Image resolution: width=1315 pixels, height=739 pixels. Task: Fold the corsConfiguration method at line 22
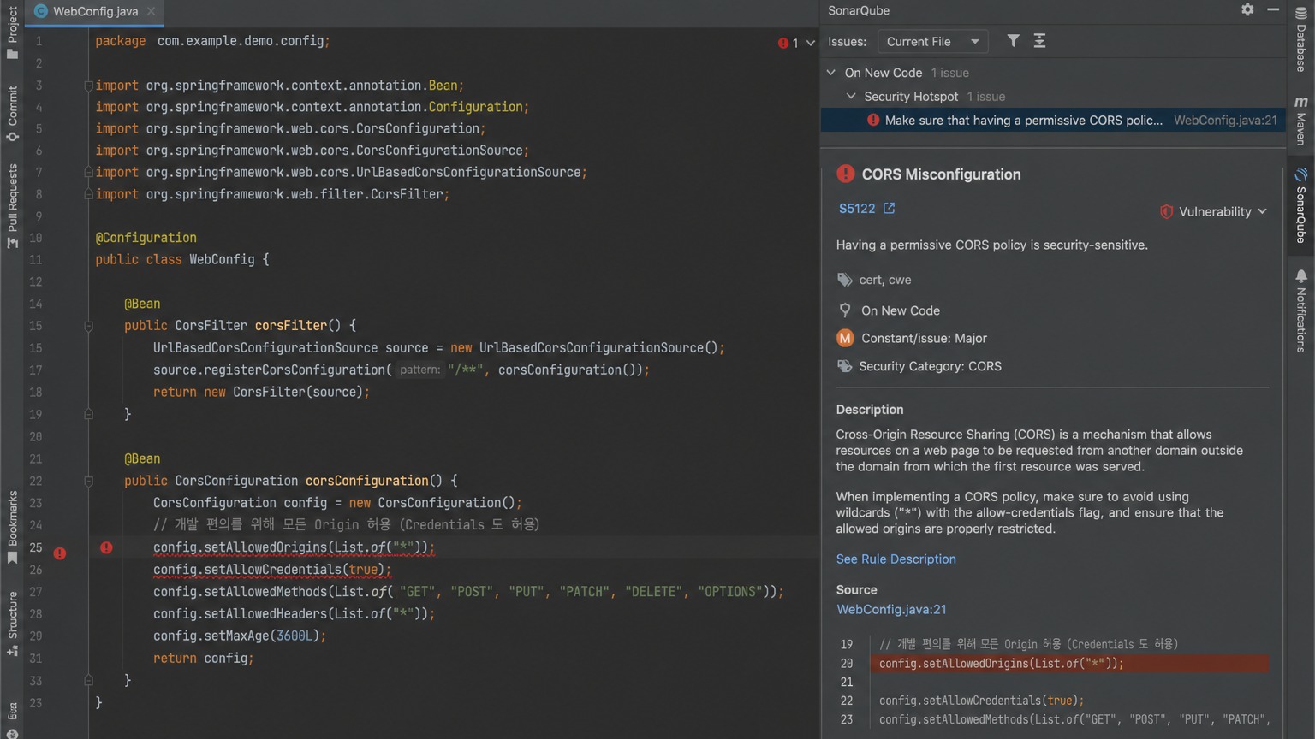[88, 481]
